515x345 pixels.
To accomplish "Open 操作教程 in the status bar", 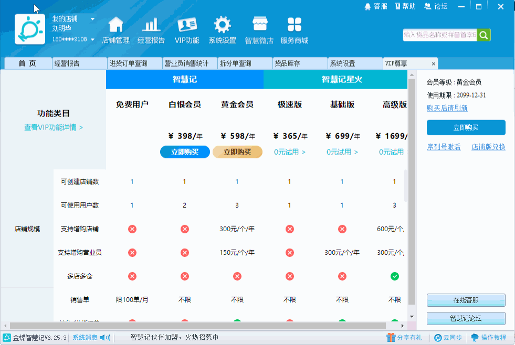I will point(489,338).
